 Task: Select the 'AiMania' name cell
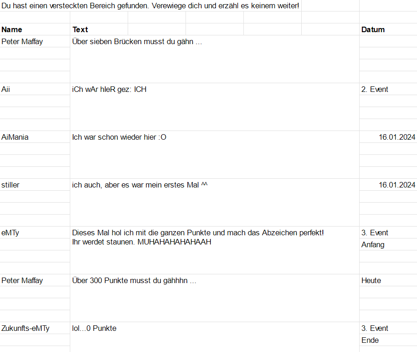click(35, 137)
